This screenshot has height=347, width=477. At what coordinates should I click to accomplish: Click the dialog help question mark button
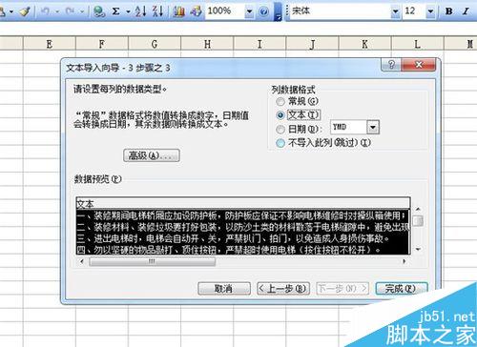[x=391, y=65]
